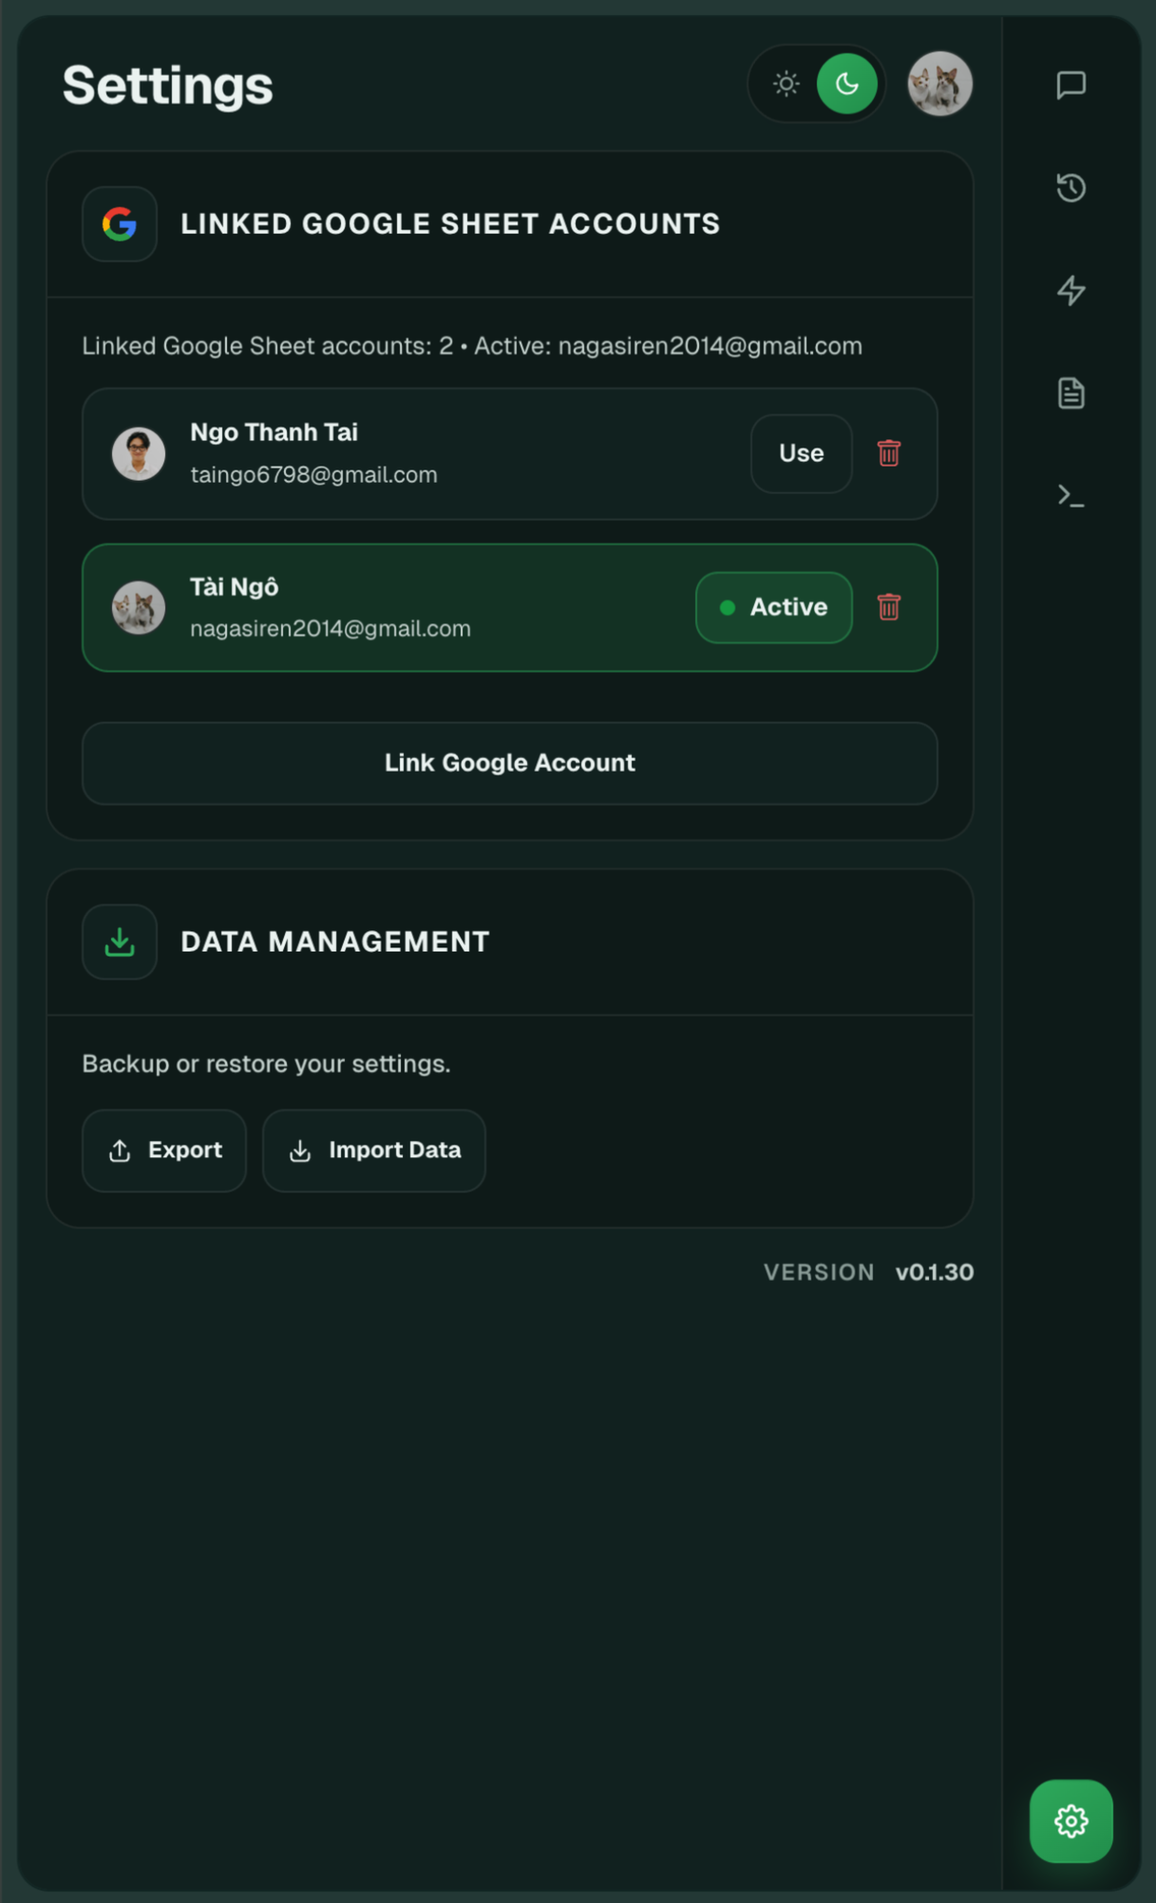Click the Export button
Viewport: 1156px width, 1903px height.
(164, 1151)
